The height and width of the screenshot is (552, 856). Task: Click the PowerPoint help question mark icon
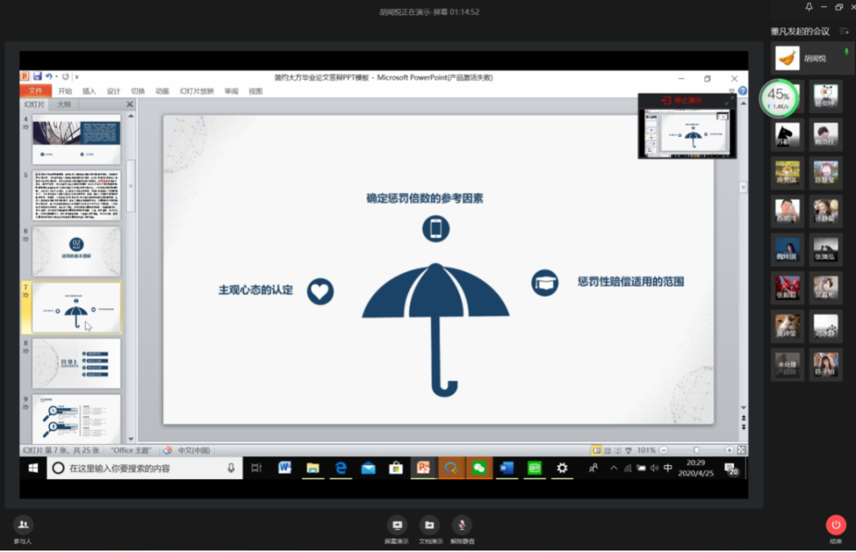point(743,91)
